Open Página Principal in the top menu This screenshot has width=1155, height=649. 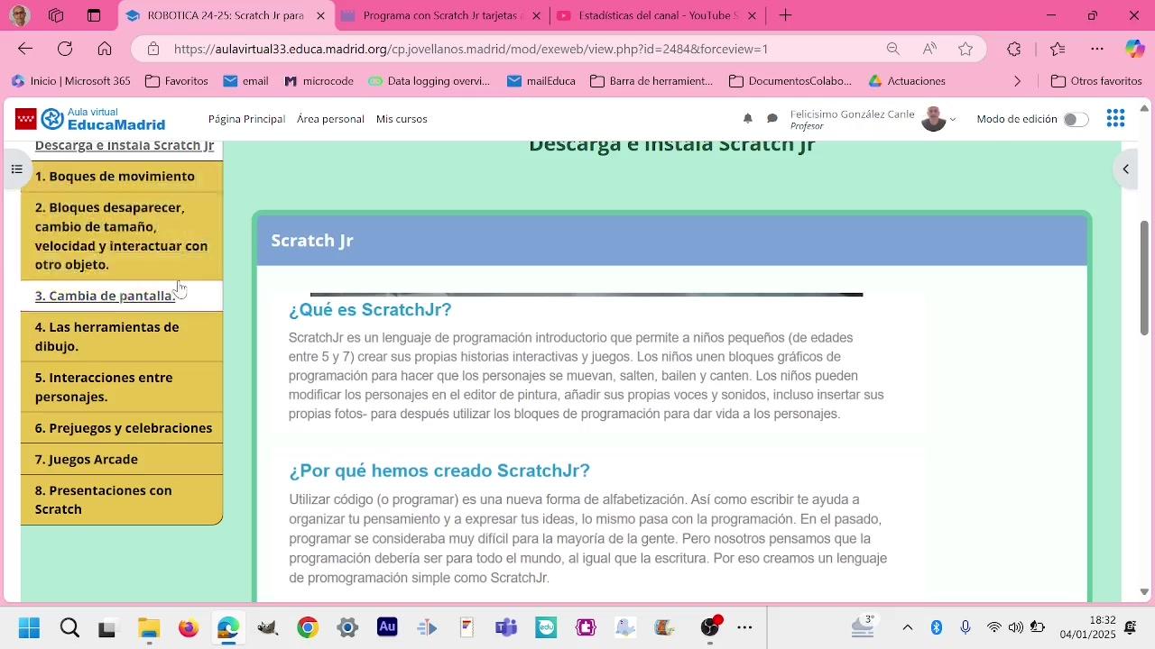coord(246,119)
